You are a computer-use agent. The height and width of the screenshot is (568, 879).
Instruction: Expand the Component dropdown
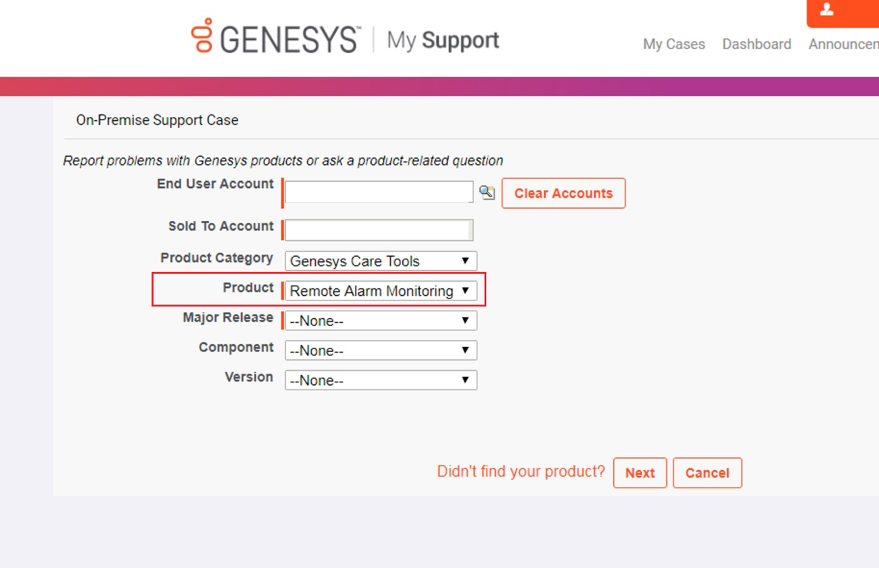click(381, 350)
